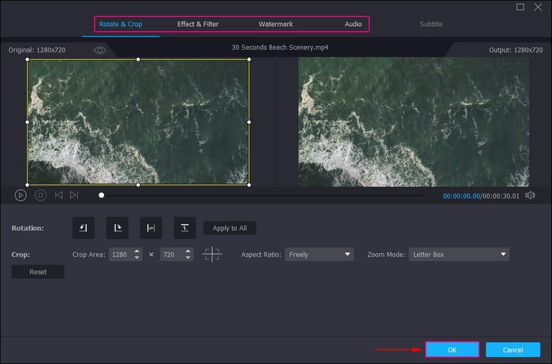Rotate video right 90 degrees

(117, 228)
